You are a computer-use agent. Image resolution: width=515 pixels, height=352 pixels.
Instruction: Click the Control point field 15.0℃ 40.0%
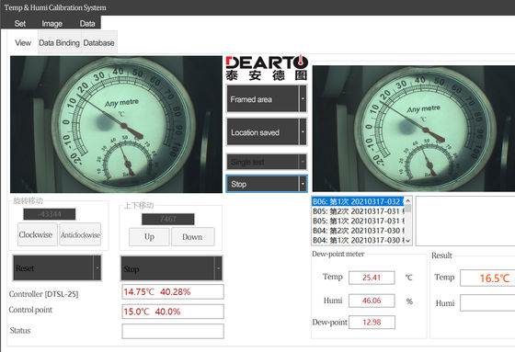point(173,312)
